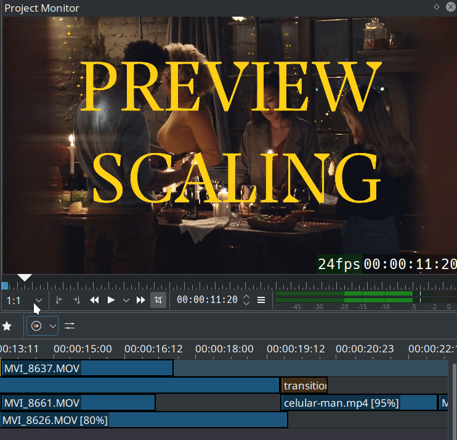Click the overlay timecode 00:00:11:20 in preview

click(410, 264)
